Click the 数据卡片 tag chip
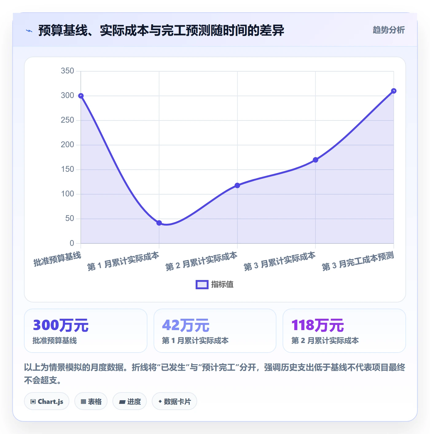This screenshot has height=434, width=430. pos(174,401)
